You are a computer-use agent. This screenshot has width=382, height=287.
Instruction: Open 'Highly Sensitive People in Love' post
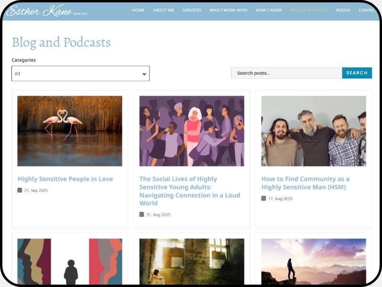point(65,179)
